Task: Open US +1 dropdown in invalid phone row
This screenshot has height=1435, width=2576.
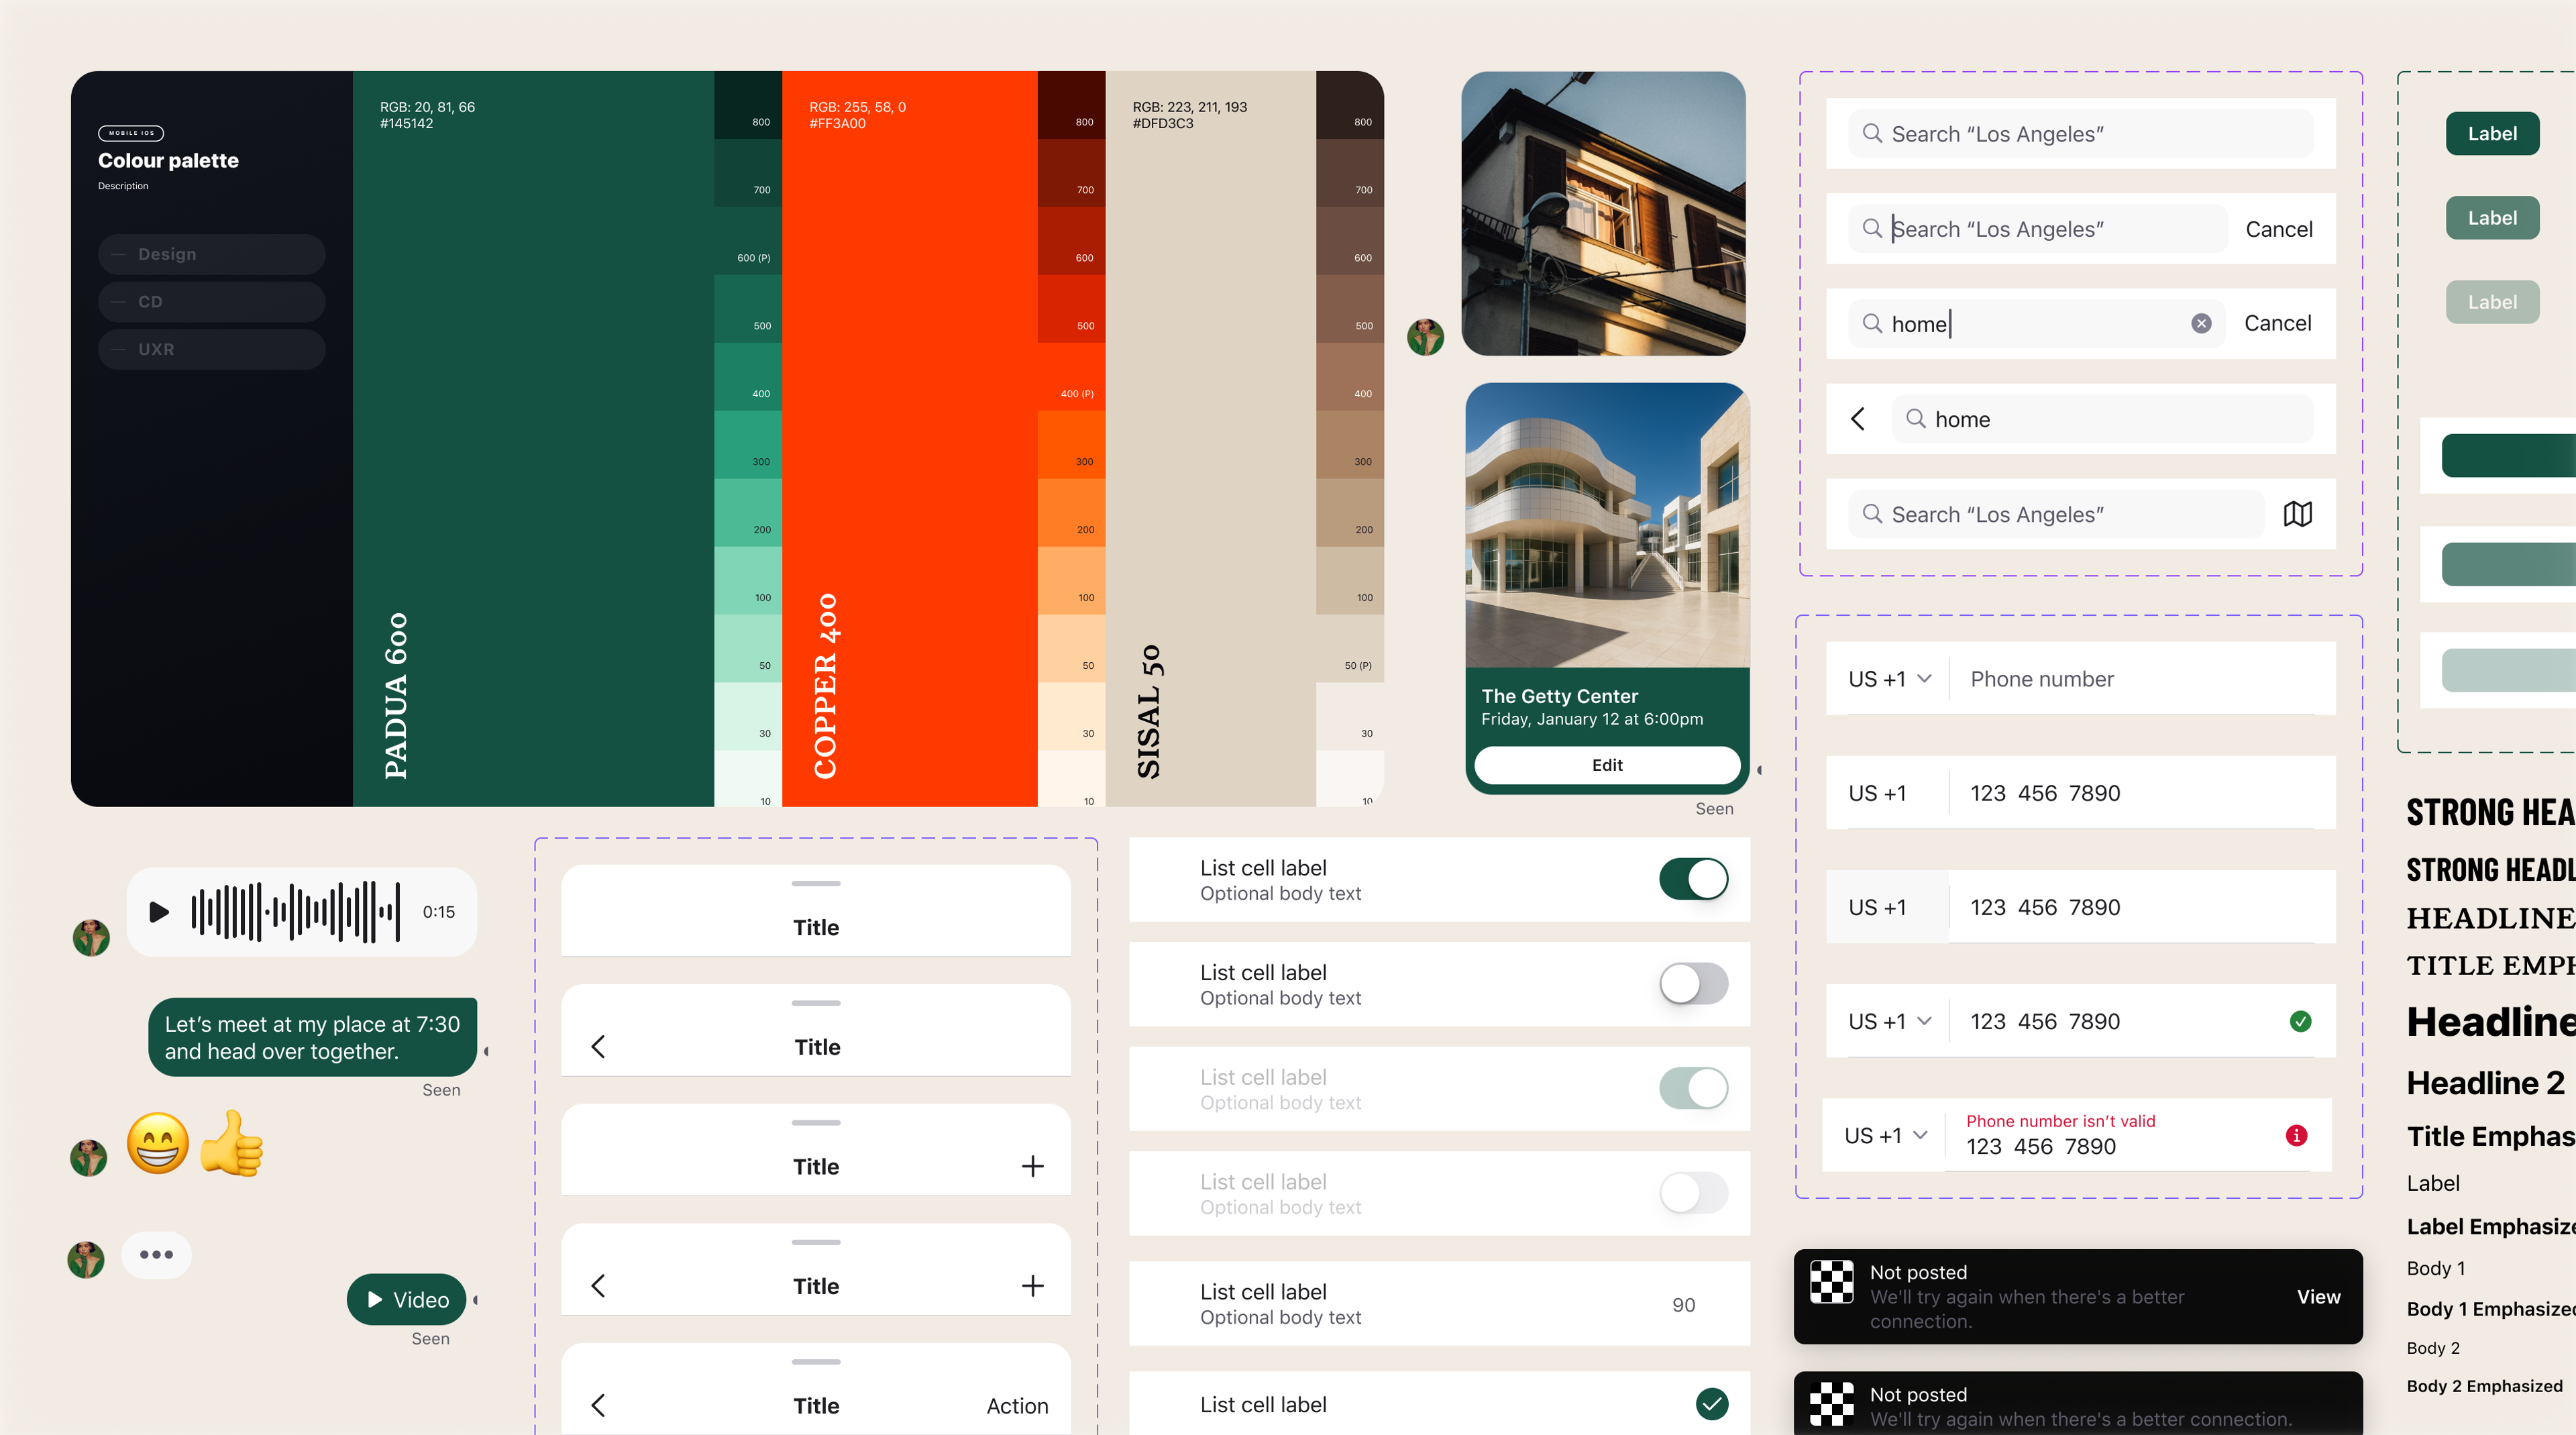Action: (x=1885, y=1135)
